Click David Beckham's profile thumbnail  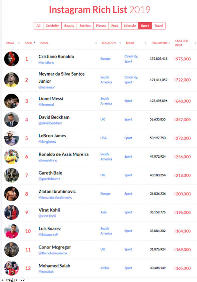12,120
